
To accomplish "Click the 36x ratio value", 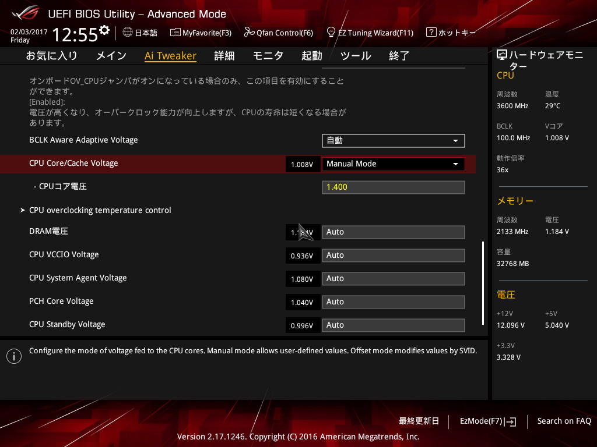I will tap(503, 170).
